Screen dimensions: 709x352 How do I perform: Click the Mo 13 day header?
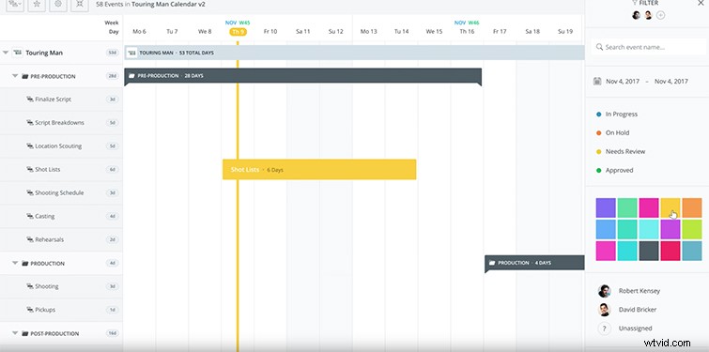[x=368, y=32]
